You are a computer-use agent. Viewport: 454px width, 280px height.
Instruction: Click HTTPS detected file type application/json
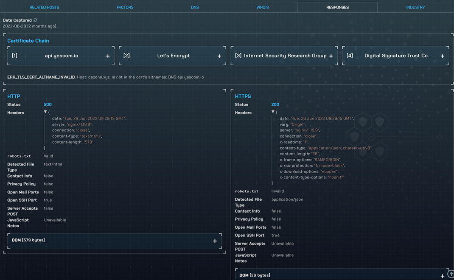[x=287, y=200]
